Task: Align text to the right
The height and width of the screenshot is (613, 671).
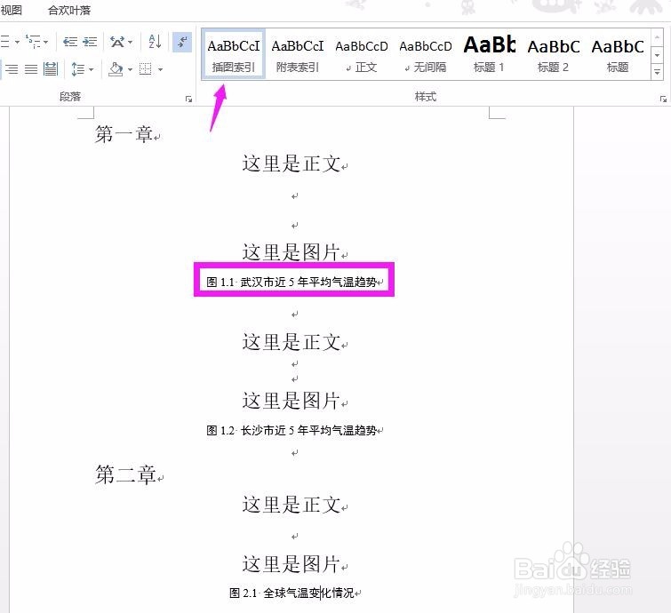Action: (12, 69)
